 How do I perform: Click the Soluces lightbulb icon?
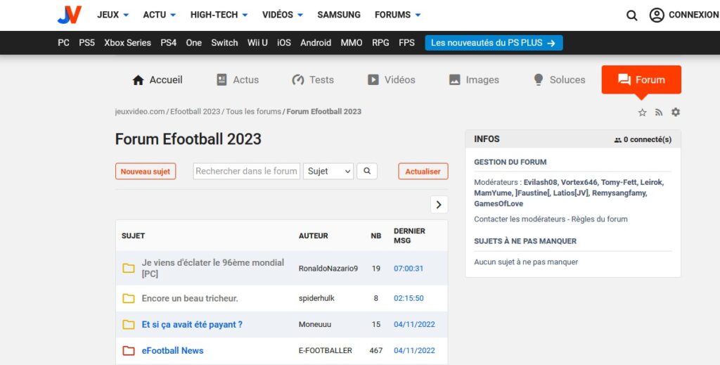tap(539, 80)
